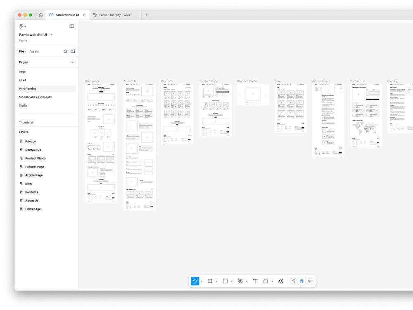Click the Privacy frame label on canvas
413x310 pixels.
point(392,81)
